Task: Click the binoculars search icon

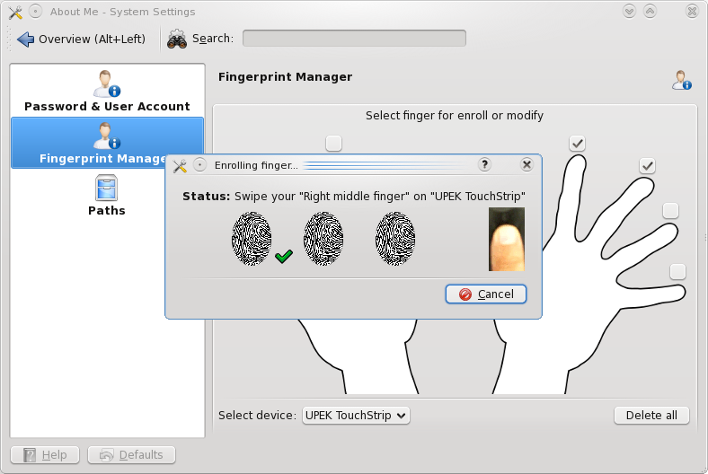Action: (176, 39)
